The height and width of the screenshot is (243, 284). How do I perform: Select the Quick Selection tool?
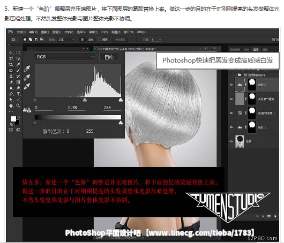click(18, 59)
